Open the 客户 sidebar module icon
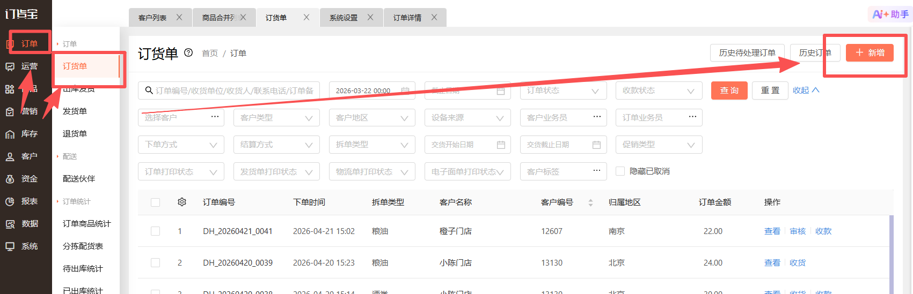 (x=10, y=156)
